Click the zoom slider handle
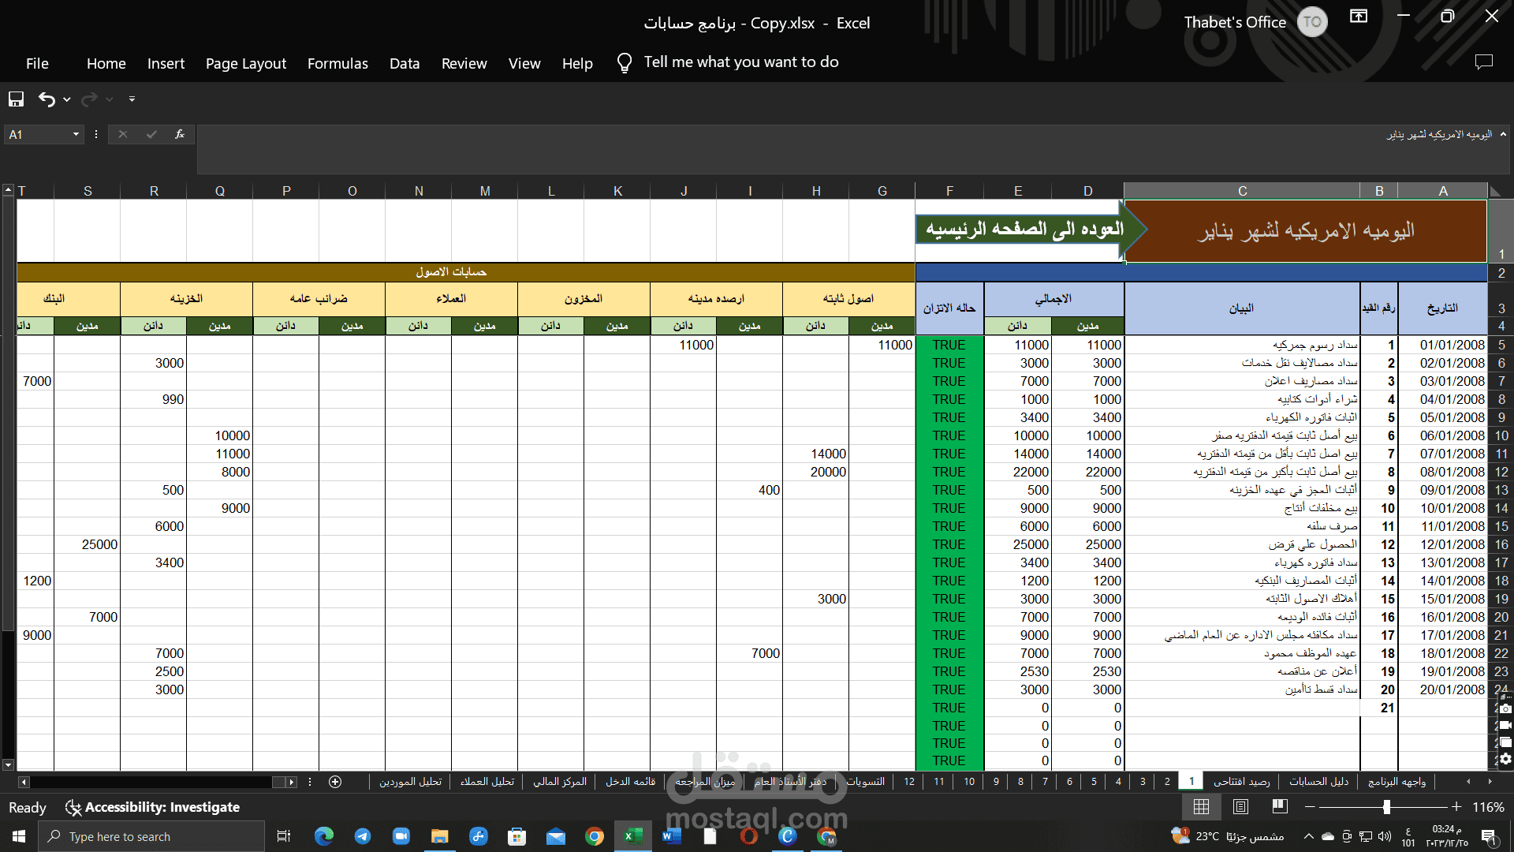The image size is (1514, 852). [x=1386, y=806]
